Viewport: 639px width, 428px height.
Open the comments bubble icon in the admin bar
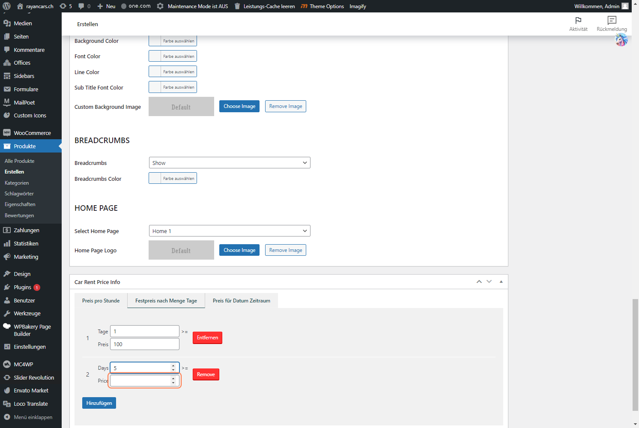(x=81, y=6)
